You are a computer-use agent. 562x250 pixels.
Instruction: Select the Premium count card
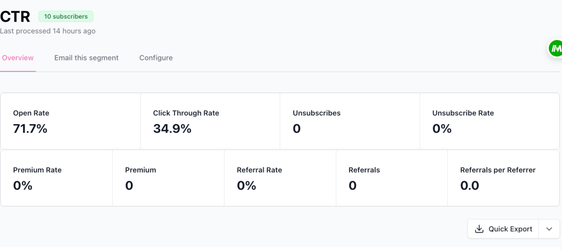tap(168, 178)
